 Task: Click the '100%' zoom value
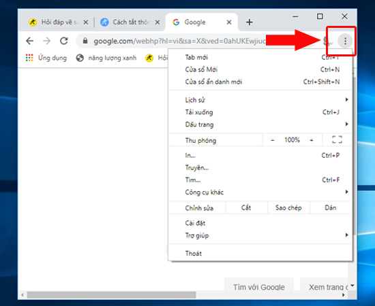(292, 140)
